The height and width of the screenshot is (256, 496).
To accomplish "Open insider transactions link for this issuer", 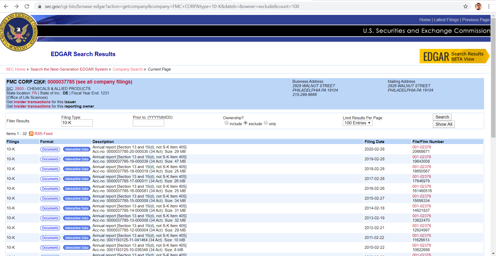I will coord(32,102).
